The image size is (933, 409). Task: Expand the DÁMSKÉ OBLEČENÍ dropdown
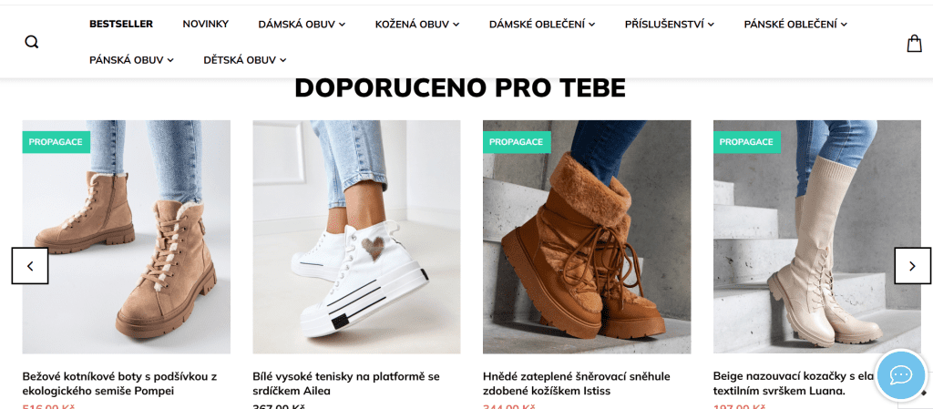pos(542,25)
